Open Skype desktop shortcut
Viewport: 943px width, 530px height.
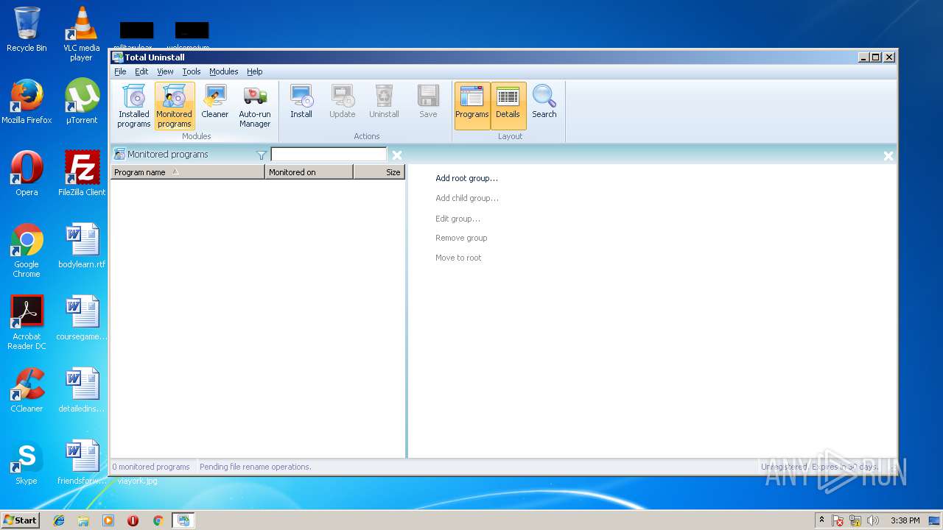pyautogui.click(x=27, y=462)
